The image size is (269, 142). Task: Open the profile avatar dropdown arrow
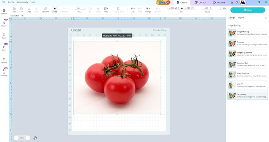(x=246, y=2)
